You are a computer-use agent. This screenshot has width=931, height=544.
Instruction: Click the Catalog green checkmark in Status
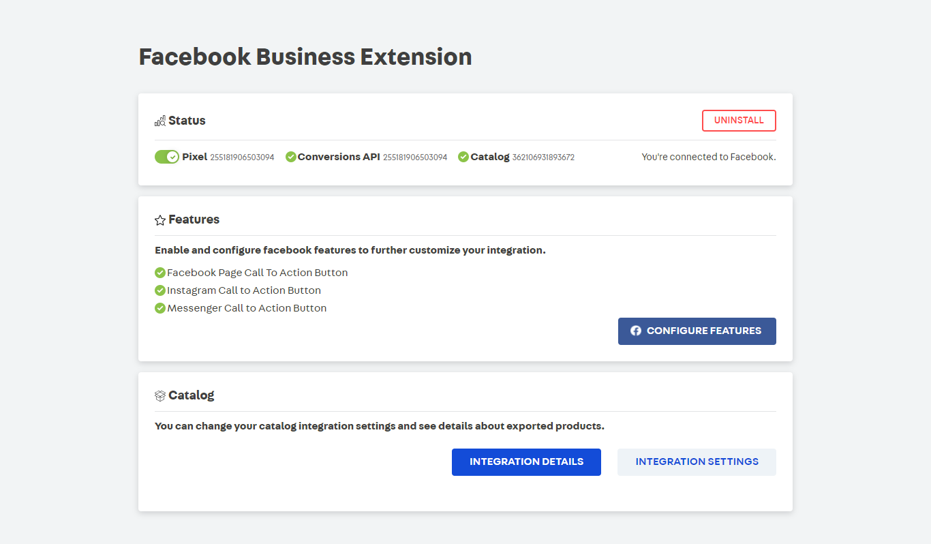[463, 157]
